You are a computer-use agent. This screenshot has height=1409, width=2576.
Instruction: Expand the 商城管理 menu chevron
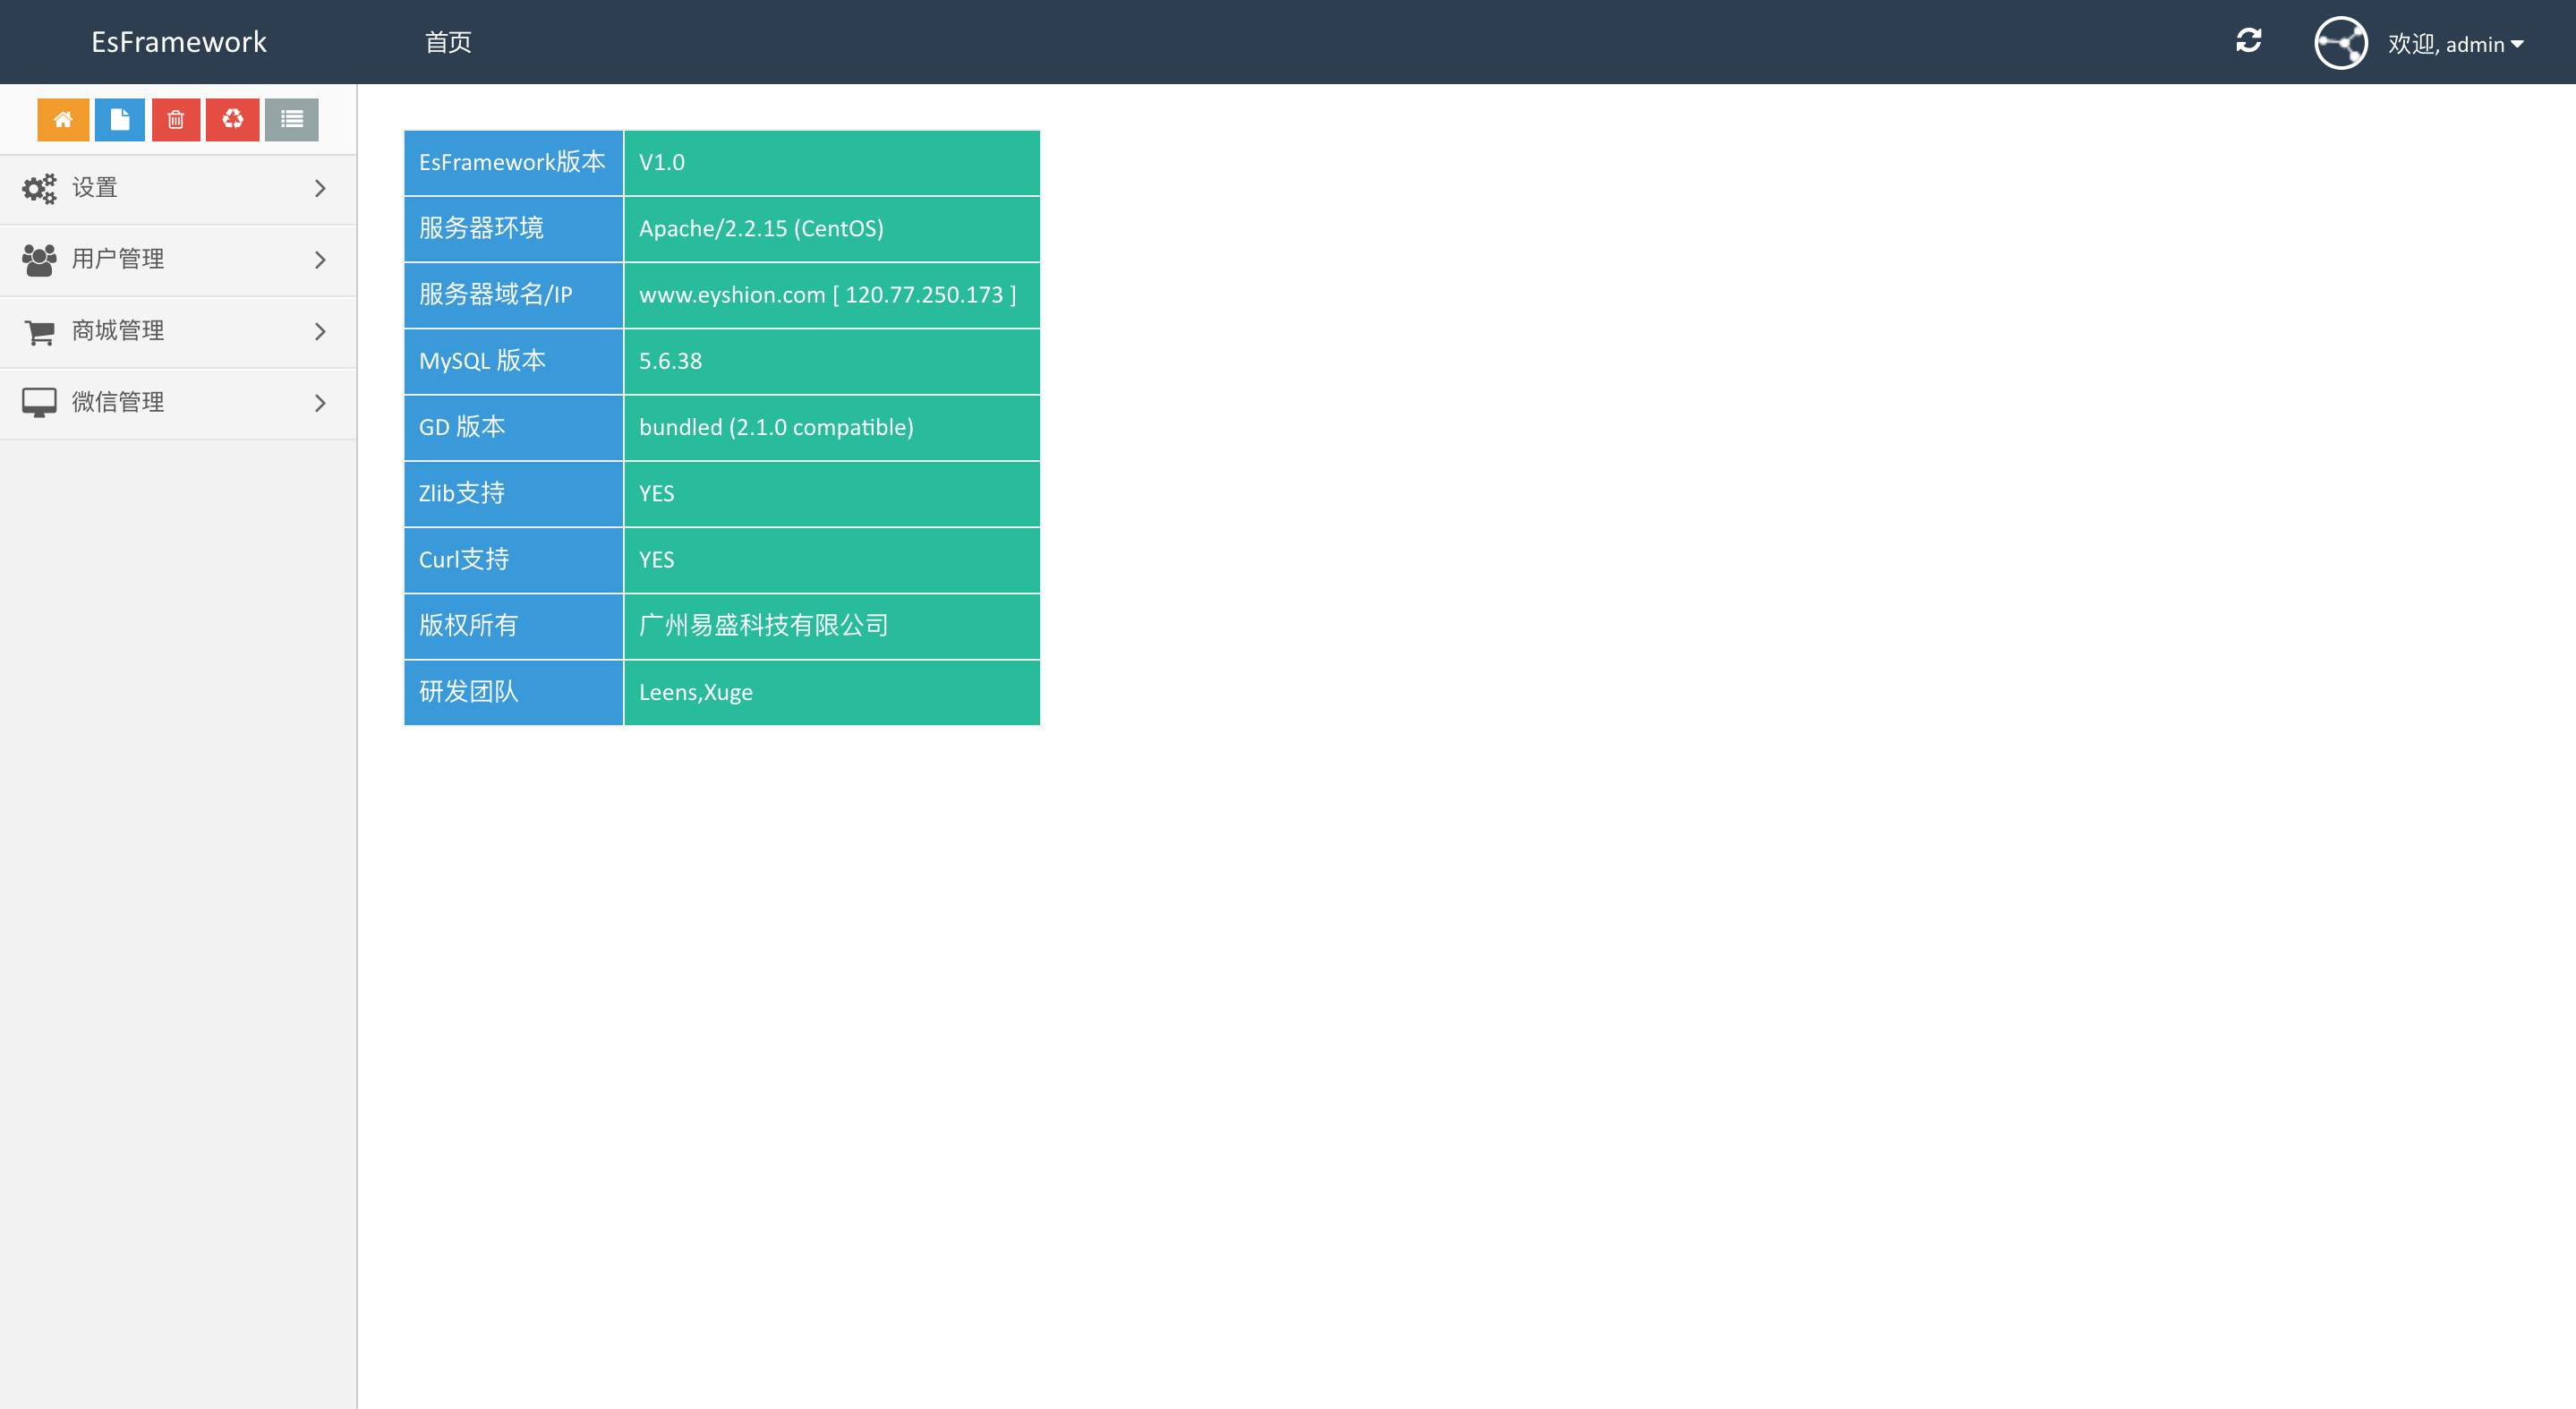pos(320,332)
